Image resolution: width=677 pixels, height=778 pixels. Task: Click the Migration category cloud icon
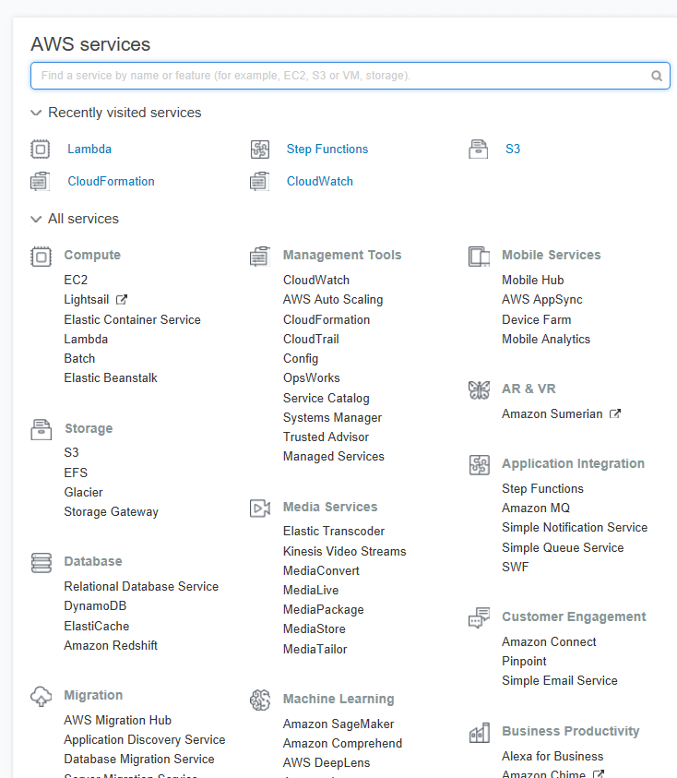click(41, 696)
